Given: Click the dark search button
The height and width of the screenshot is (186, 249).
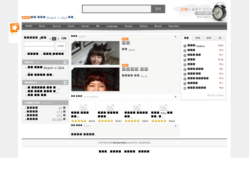Looking at the screenshot, I should [x=158, y=9].
